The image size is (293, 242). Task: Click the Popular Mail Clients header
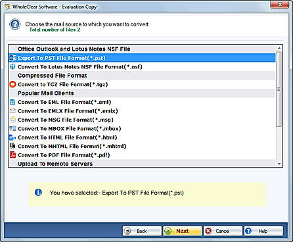coord(142,93)
